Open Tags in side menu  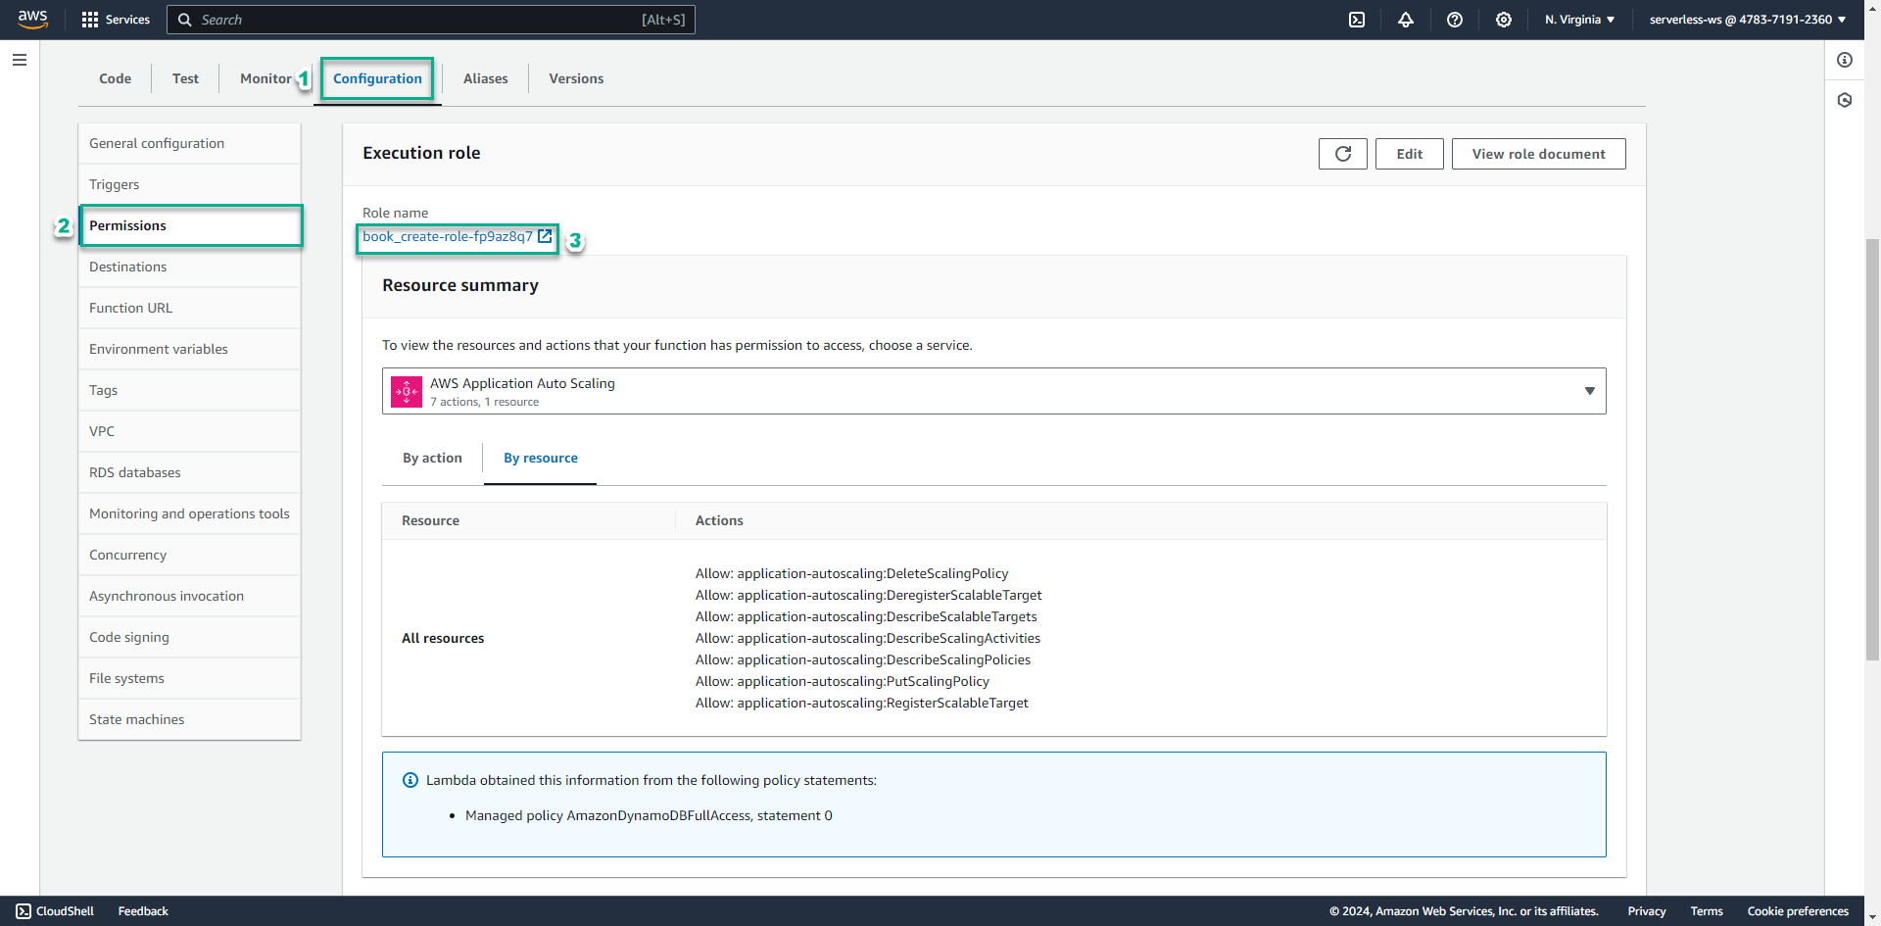[190, 390]
